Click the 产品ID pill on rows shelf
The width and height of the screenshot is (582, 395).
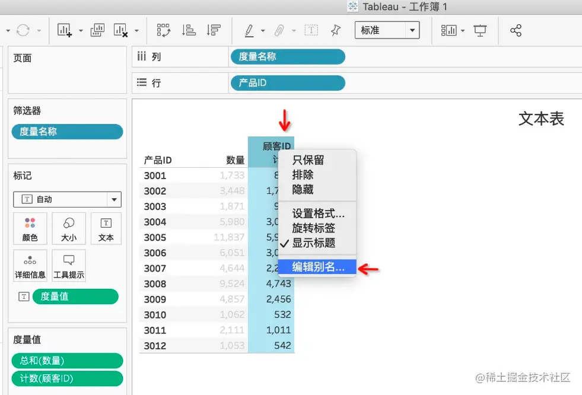click(288, 82)
